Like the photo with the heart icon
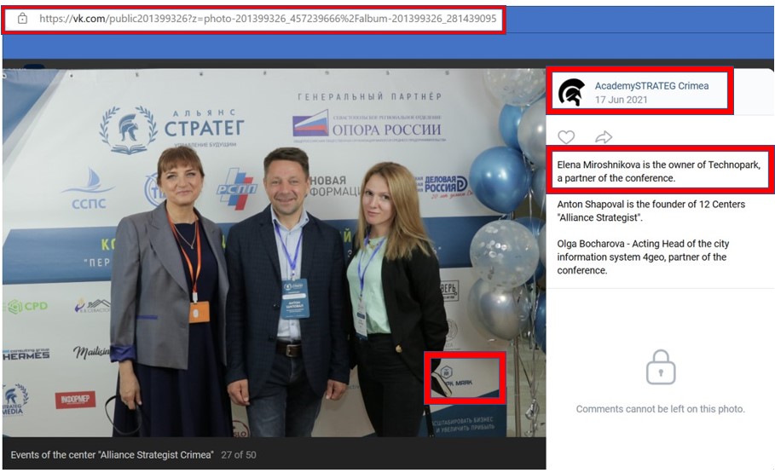Viewport: 775px width, 473px height. [x=566, y=137]
